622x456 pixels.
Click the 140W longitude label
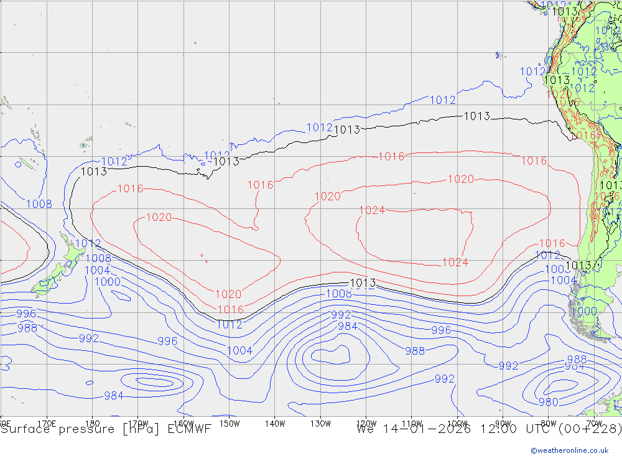click(275, 424)
